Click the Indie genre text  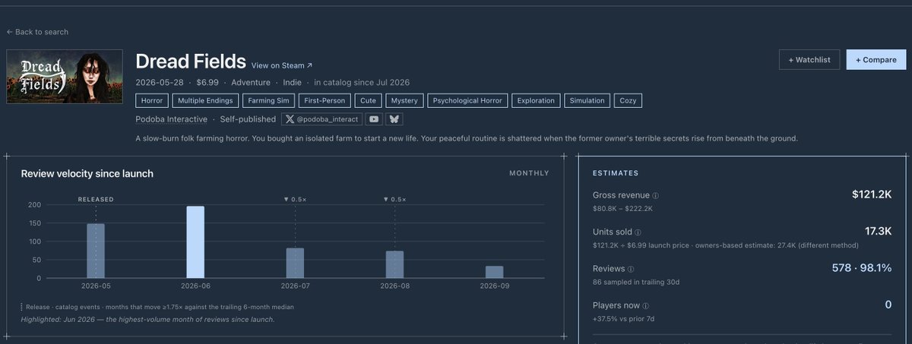tap(292, 82)
